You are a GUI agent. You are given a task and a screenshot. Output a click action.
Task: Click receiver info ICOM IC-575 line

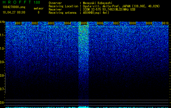coord(109,9)
